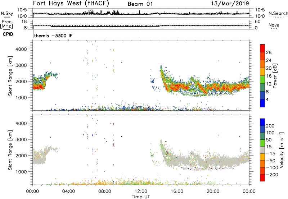Click the date '13/Mar/2019'
This screenshot has width=288, height=199.
click(230, 3)
